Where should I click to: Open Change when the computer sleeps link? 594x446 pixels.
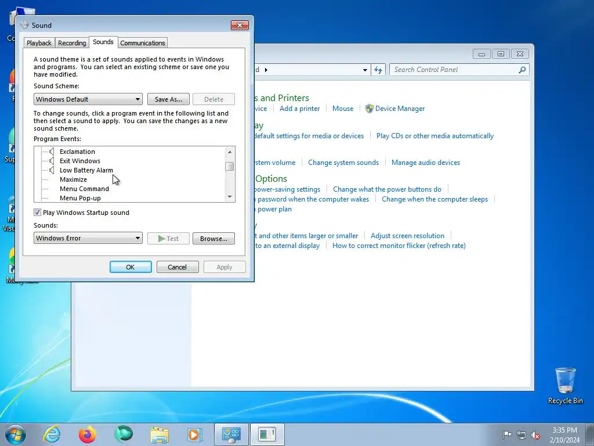[x=435, y=199]
